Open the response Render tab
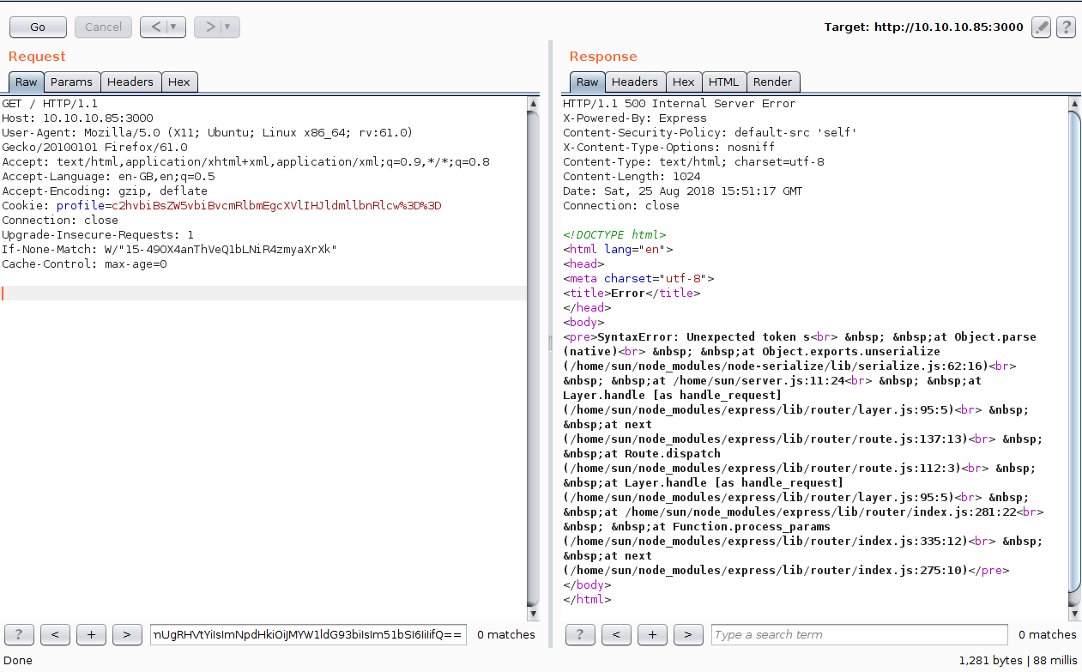This screenshot has width=1082, height=672. [772, 82]
